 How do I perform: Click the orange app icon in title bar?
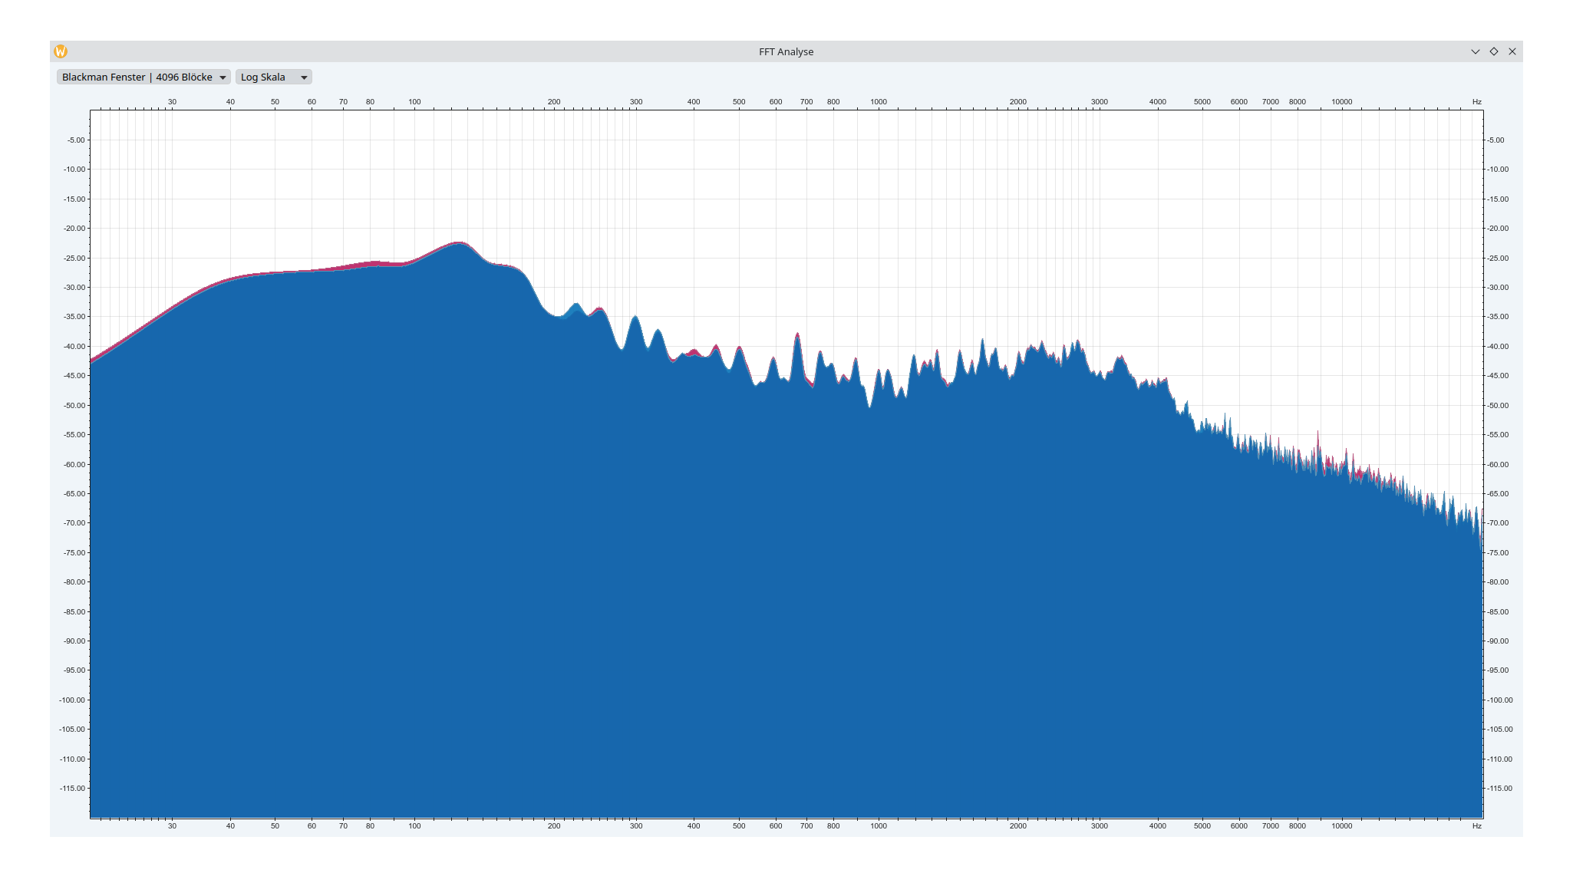61,51
